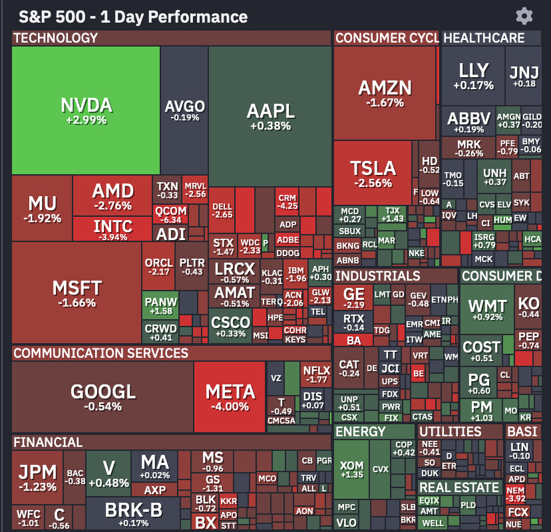The width and height of the screenshot is (551, 532).
Task: Click the FINANCIAL sector header
Action: pyautogui.click(x=172, y=442)
